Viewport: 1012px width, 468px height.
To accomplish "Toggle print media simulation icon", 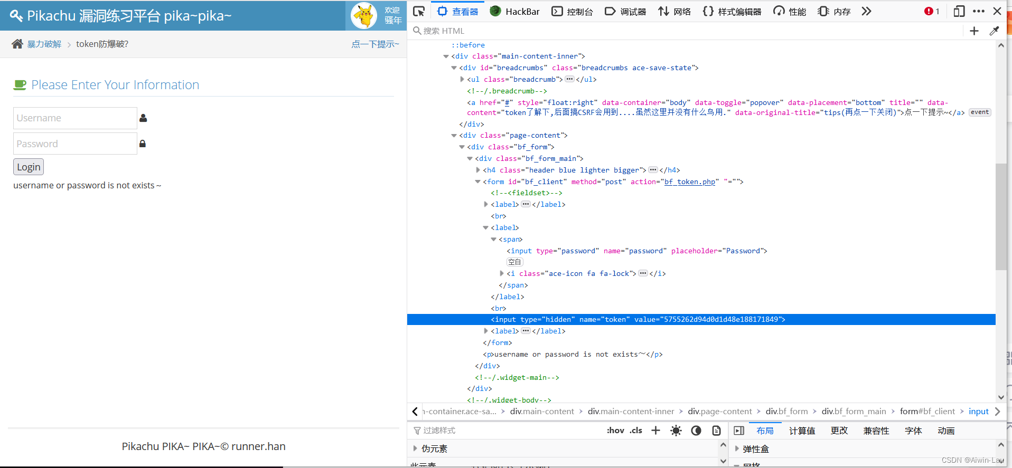I will [x=716, y=431].
